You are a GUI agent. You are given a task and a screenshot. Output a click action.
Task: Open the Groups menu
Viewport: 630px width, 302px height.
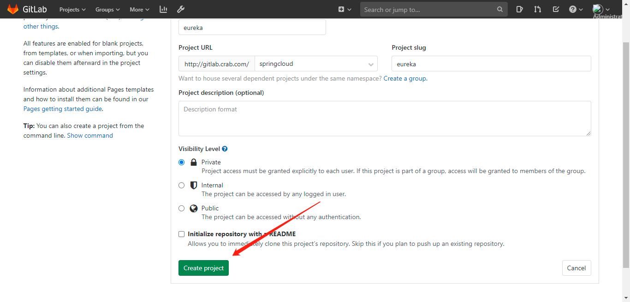(107, 9)
